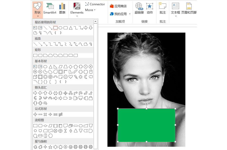Open 应用商店 app store
This screenshot has width=227, height=150.
[118, 6]
